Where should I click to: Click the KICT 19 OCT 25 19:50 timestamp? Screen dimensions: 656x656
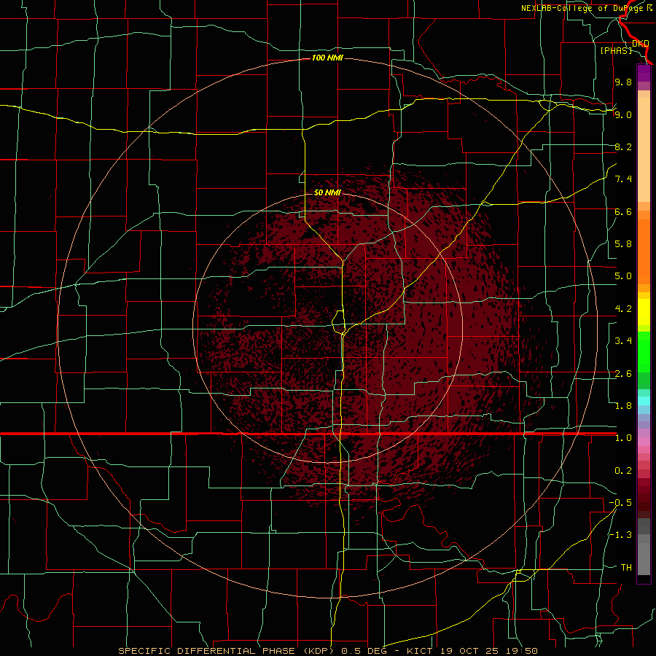pyautogui.click(x=472, y=651)
